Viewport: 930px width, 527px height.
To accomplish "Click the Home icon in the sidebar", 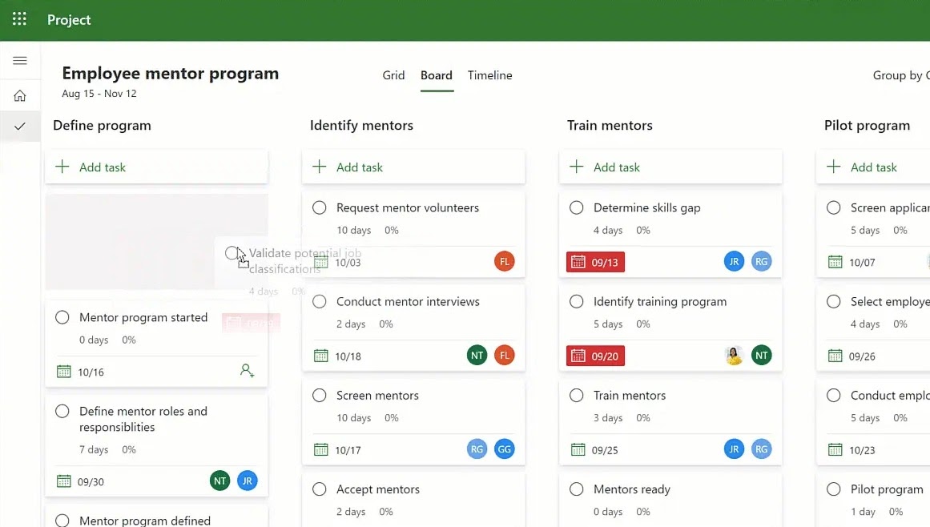I will 20,95.
